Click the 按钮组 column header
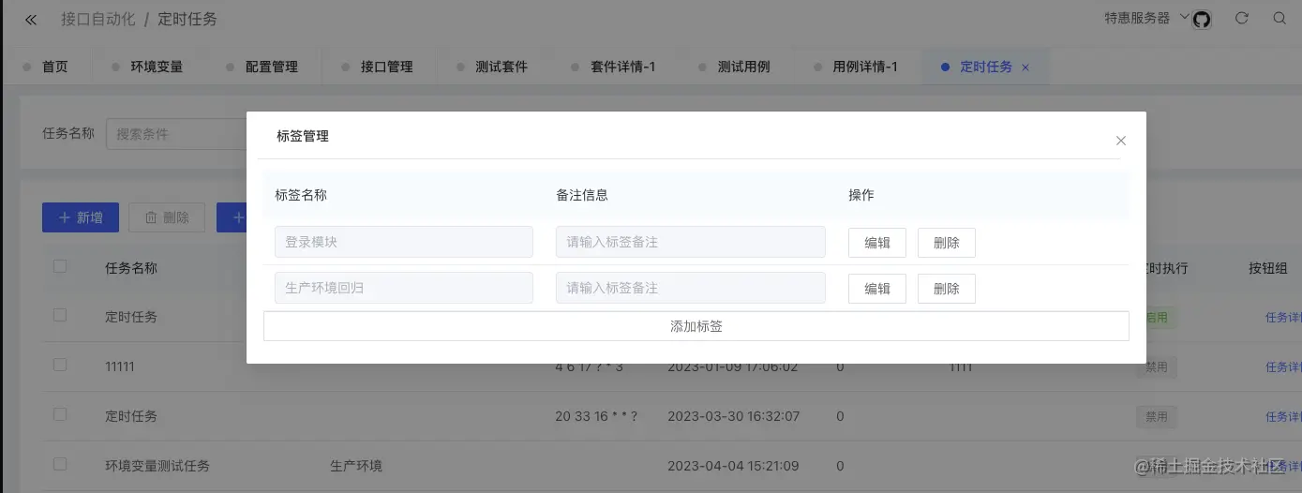 pos(1268,268)
